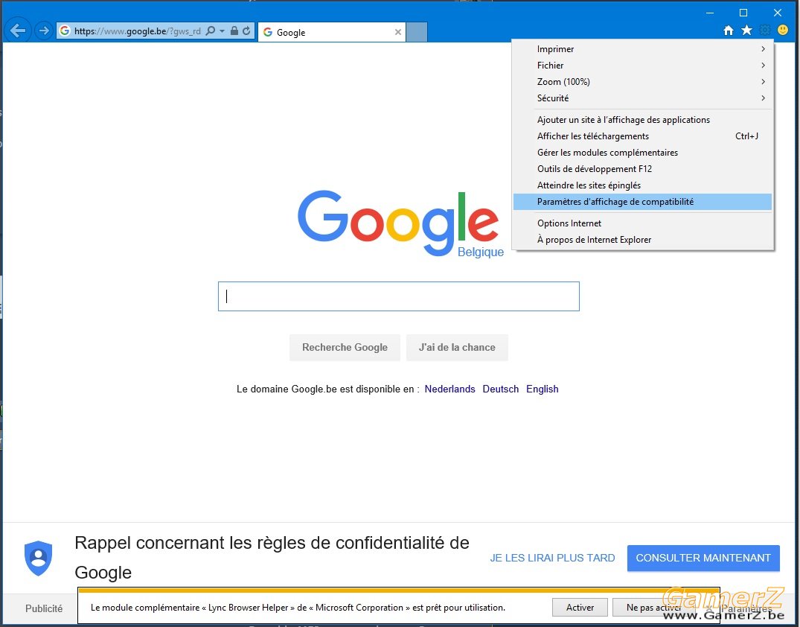Switch language to English
This screenshot has height=627, width=800.
click(x=542, y=389)
